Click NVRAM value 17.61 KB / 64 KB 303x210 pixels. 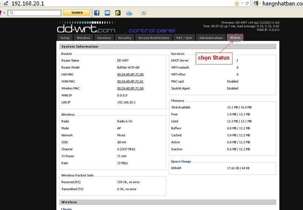pyautogui.click(x=238, y=168)
